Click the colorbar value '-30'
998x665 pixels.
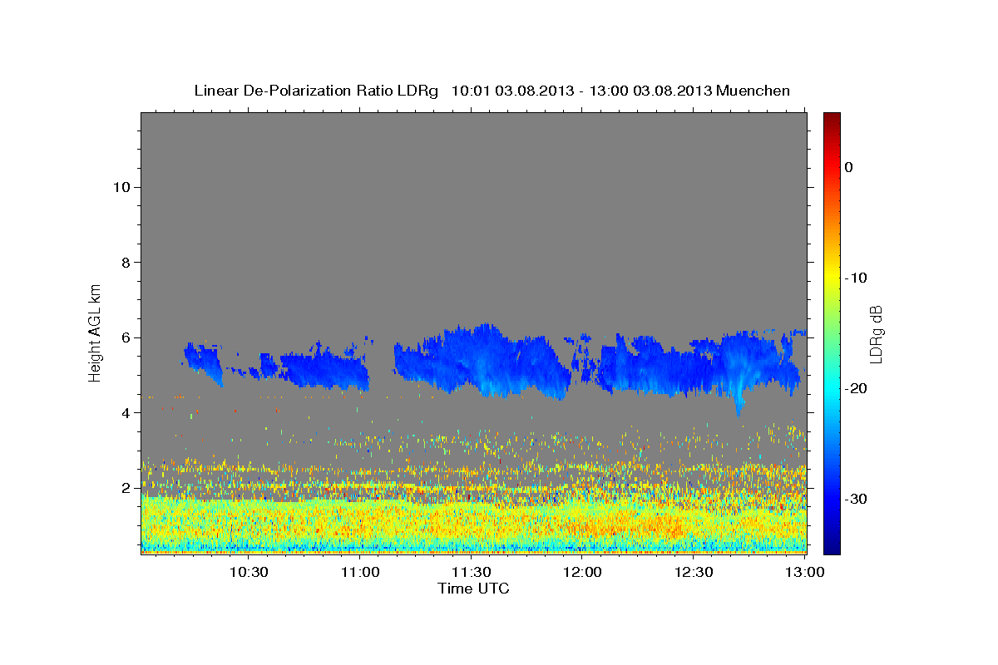tap(855, 499)
